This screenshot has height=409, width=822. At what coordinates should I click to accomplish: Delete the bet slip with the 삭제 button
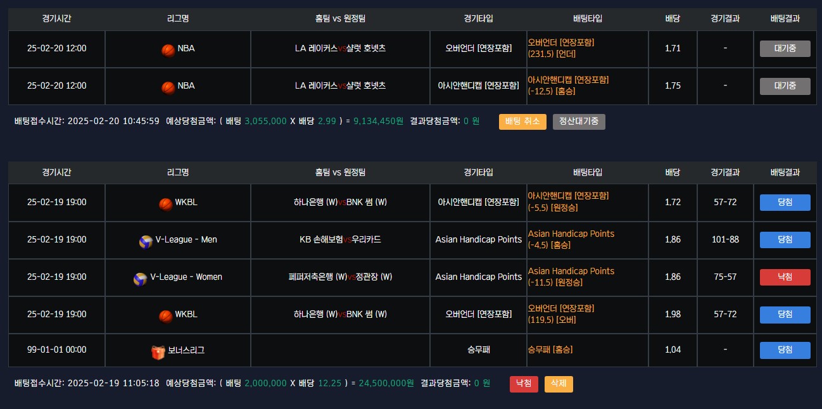click(559, 384)
